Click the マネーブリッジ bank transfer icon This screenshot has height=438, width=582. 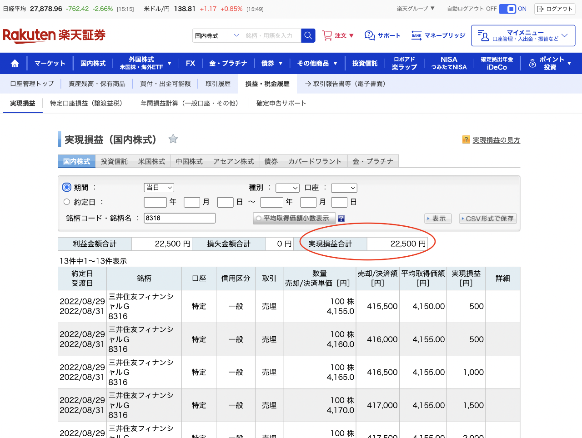click(x=416, y=35)
